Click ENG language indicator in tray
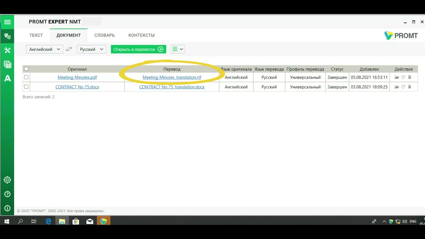The height and width of the screenshot is (239, 425). [x=413, y=221]
